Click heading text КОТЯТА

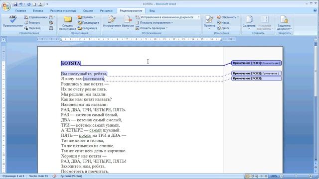[x=71, y=63]
